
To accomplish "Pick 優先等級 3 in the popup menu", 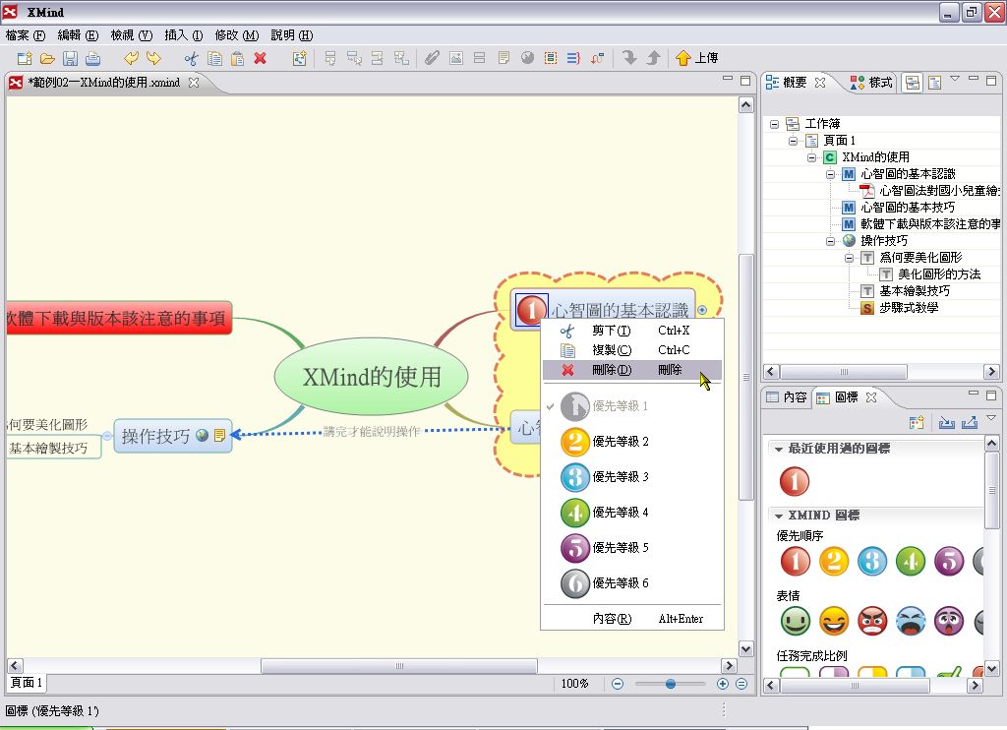I will [x=620, y=477].
